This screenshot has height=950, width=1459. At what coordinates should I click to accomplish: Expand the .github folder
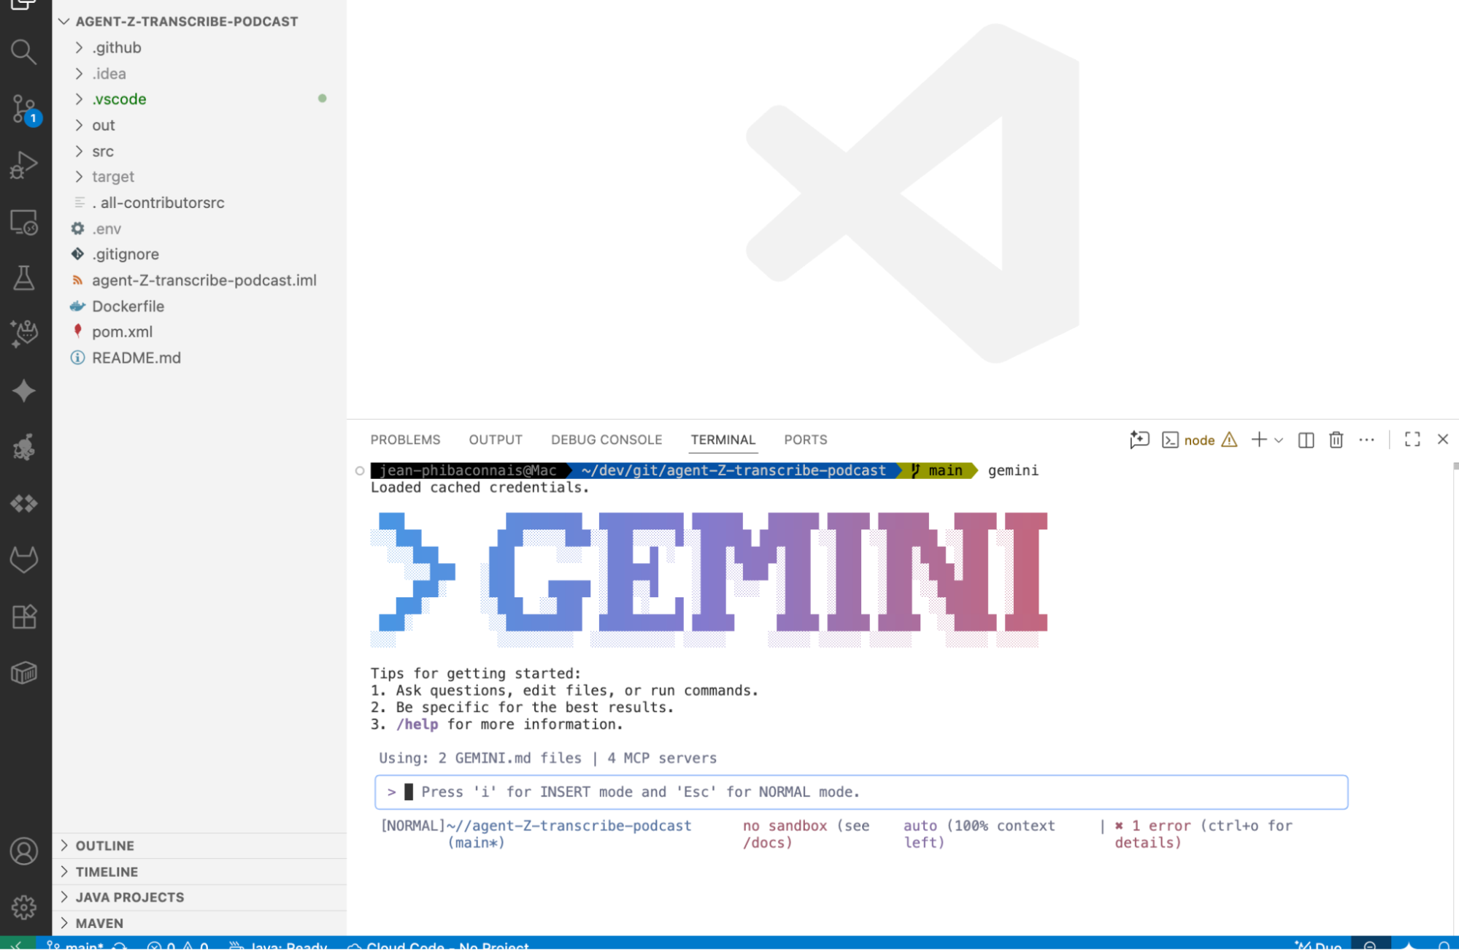[x=116, y=47]
